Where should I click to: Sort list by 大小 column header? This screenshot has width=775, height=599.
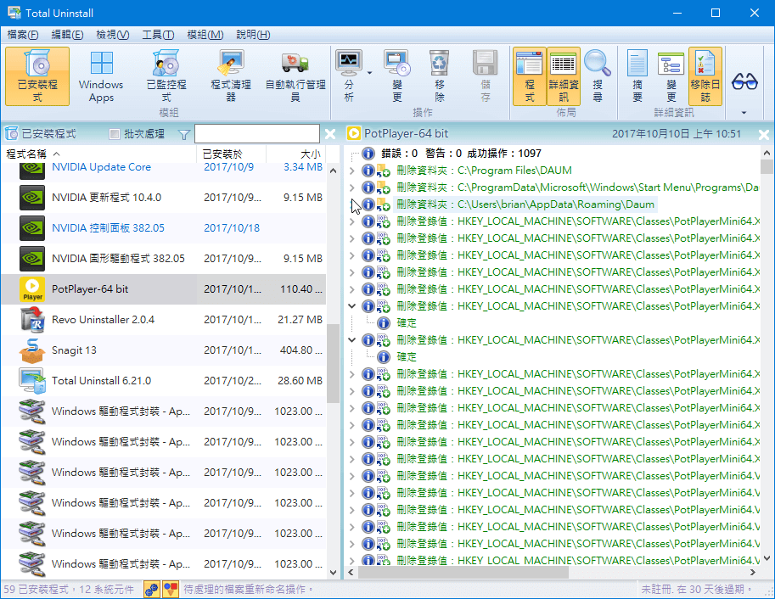click(x=311, y=154)
